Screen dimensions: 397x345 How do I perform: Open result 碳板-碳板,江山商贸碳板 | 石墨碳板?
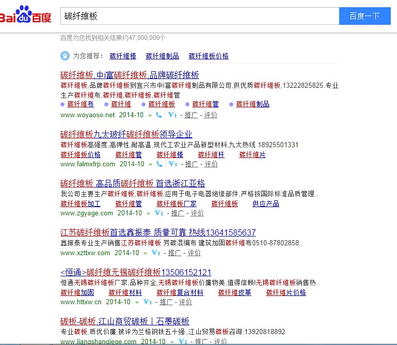coord(124,321)
